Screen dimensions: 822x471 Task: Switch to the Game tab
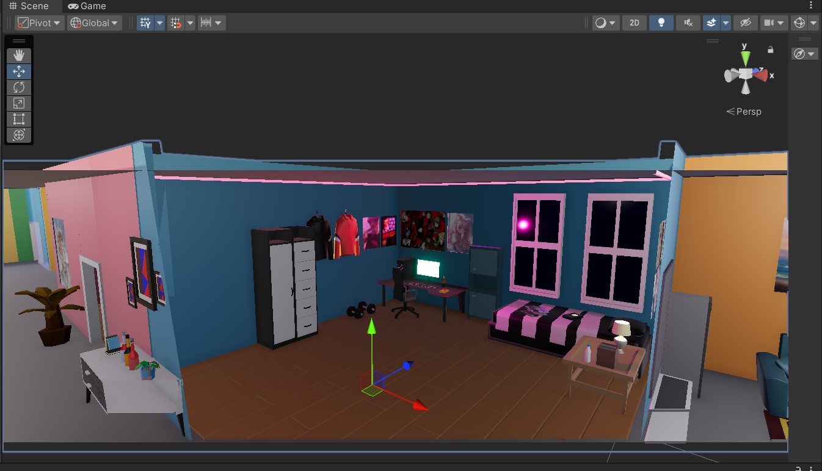(86, 5)
